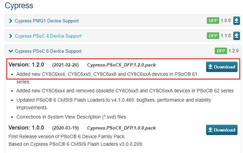Open the Cypress PSoC 4 Device Support link
Image resolution: width=243 pixels, height=153 pixels.
[48, 36]
